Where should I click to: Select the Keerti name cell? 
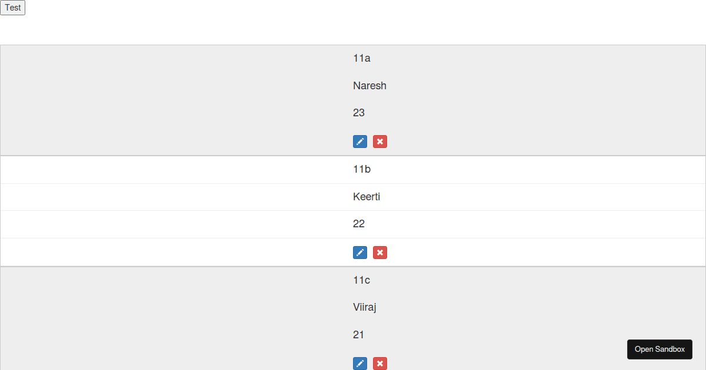tap(367, 197)
